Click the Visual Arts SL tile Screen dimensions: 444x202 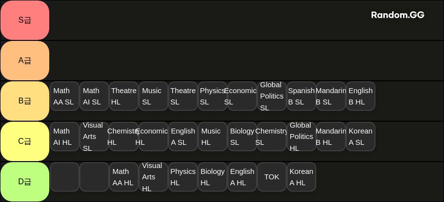coord(94,136)
